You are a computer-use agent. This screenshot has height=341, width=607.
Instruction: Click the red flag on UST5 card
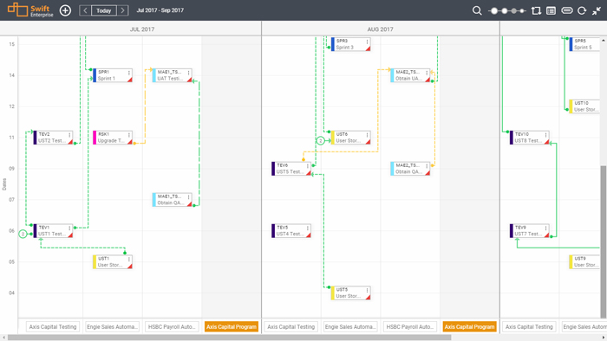[369, 298]
